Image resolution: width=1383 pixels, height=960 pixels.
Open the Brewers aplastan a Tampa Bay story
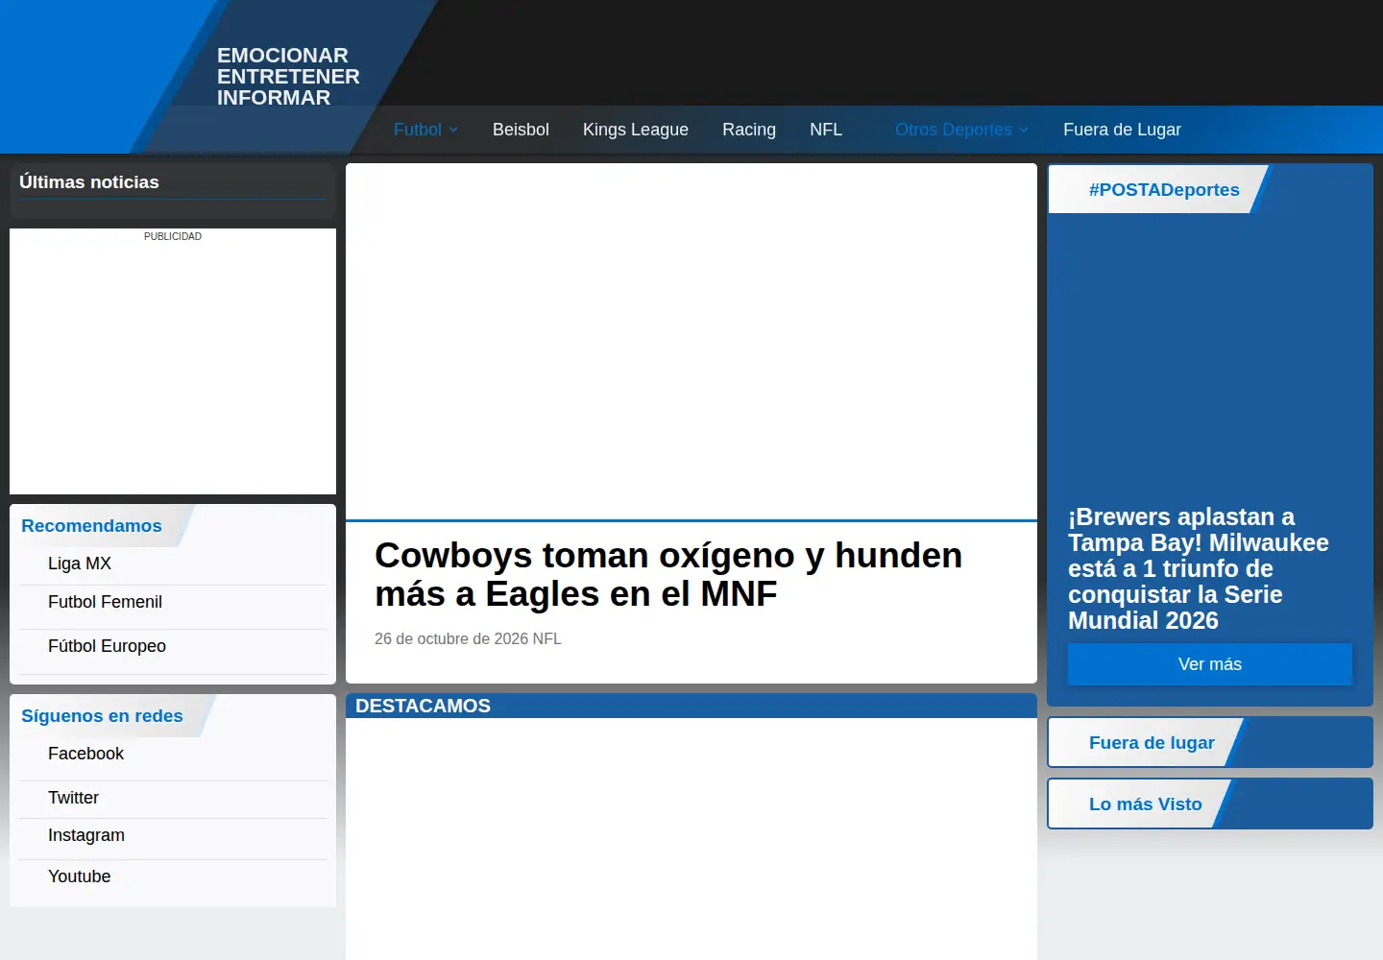[x=1199, y=568]
